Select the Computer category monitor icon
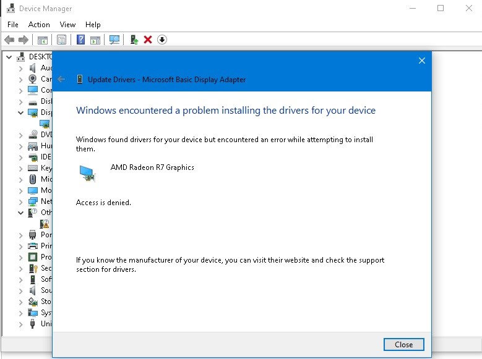This screenshot has width=482, height=359. point(33,90)
